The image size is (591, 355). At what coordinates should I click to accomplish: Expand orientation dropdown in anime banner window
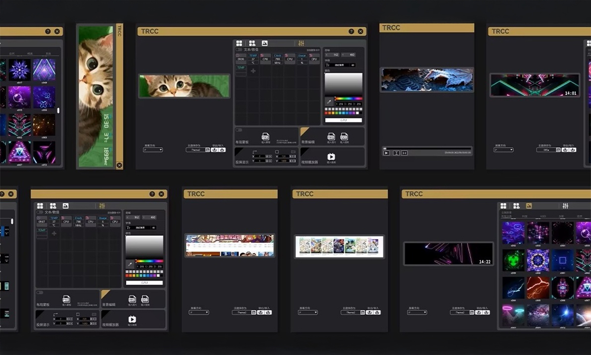198,312
